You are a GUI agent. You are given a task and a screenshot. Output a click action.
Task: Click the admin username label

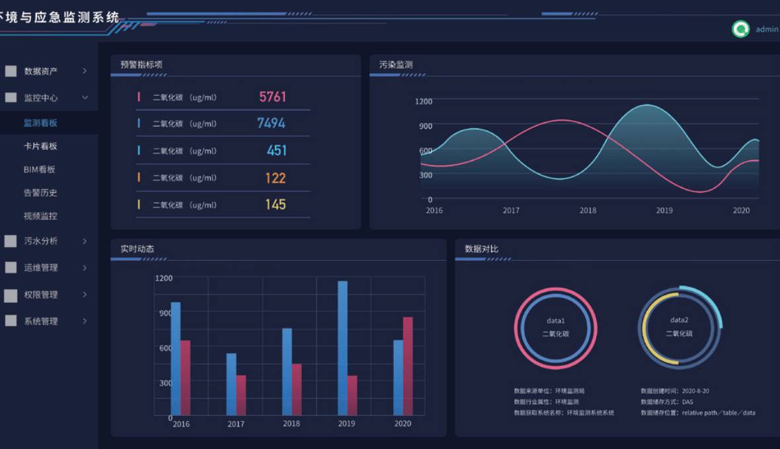pyautogui.click(x=767, y=29)
